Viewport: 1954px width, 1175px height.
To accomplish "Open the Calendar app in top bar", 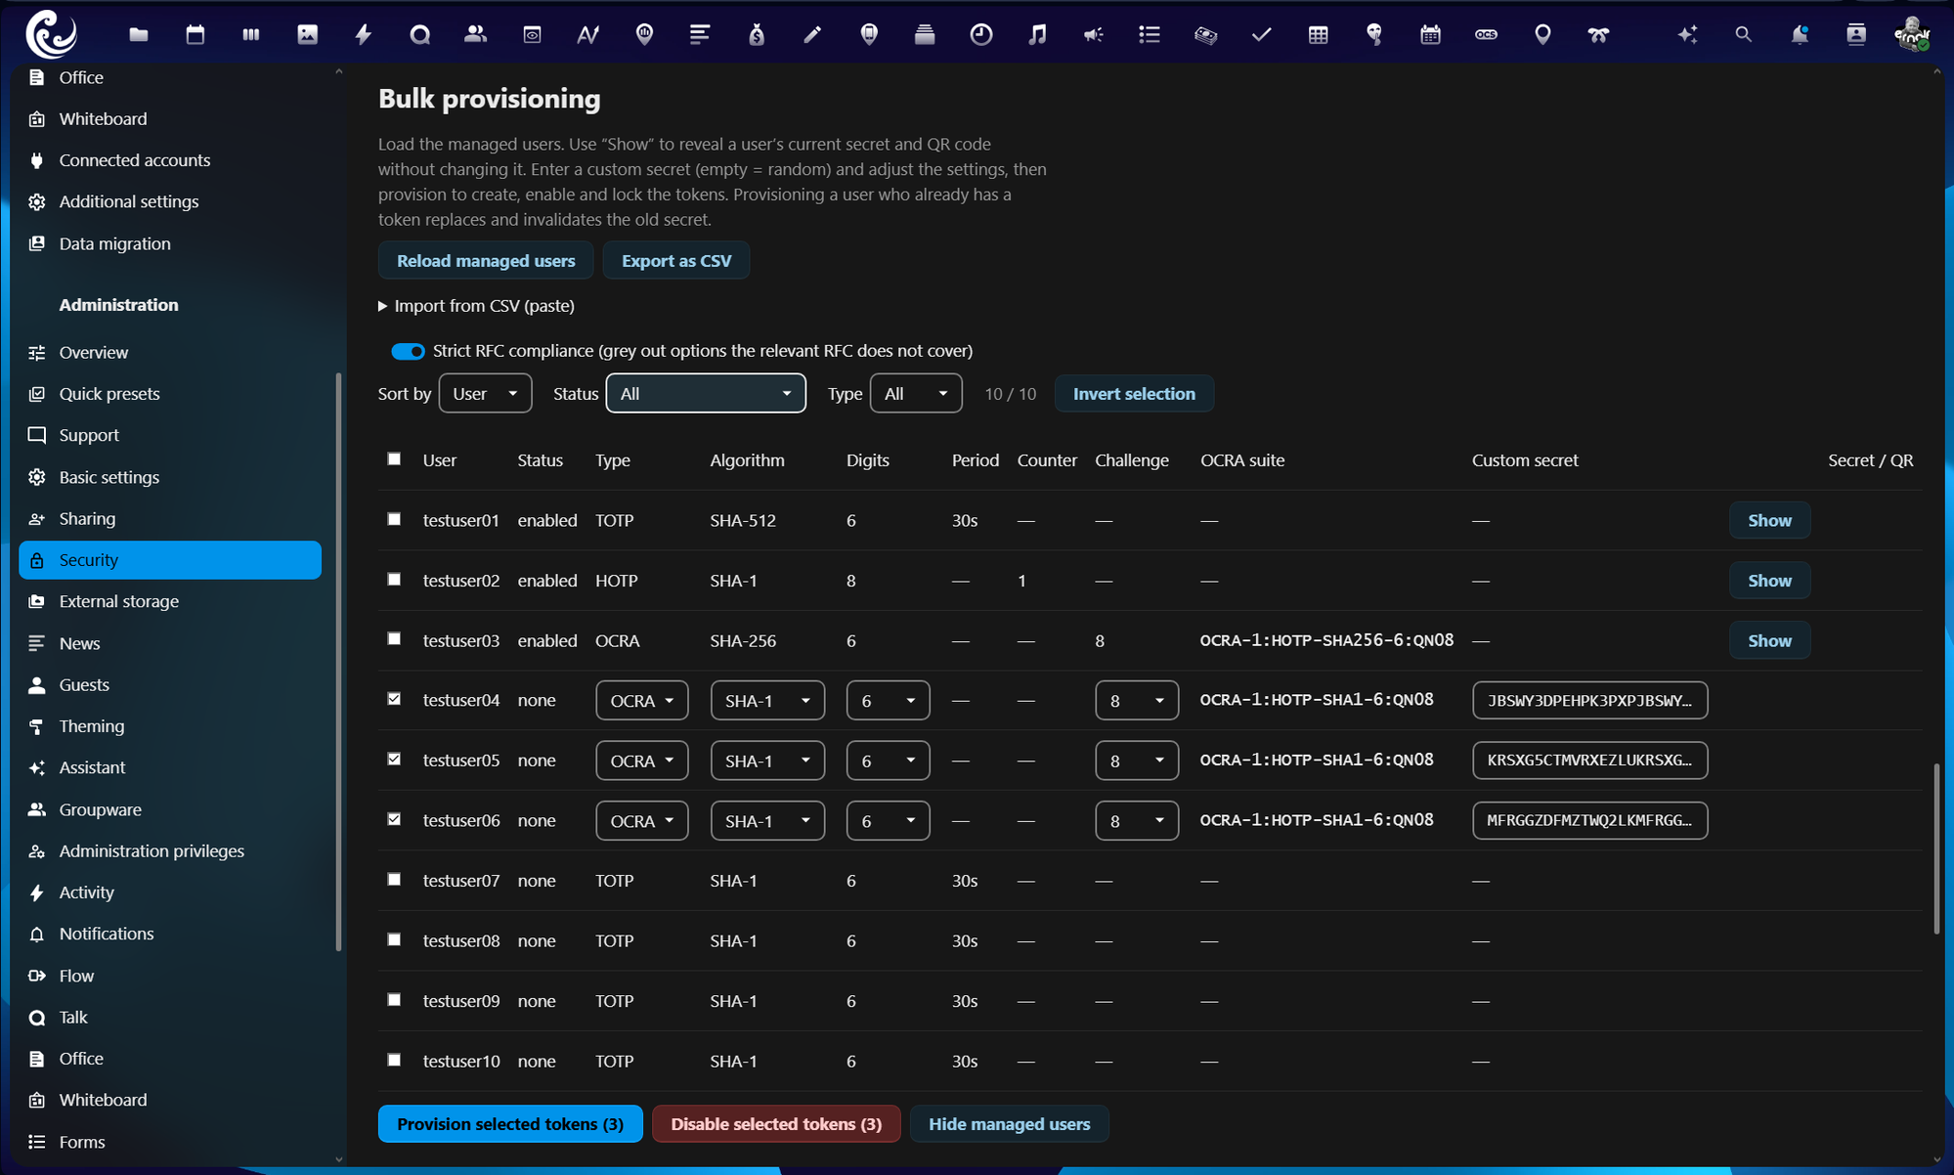I will pyautogui.click(x=195, y=35).
